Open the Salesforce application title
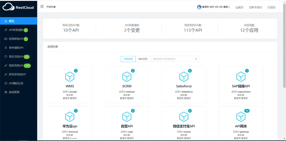Image resolution: width=286 pixels, height=141 pixels. click(x=184, y=86)
